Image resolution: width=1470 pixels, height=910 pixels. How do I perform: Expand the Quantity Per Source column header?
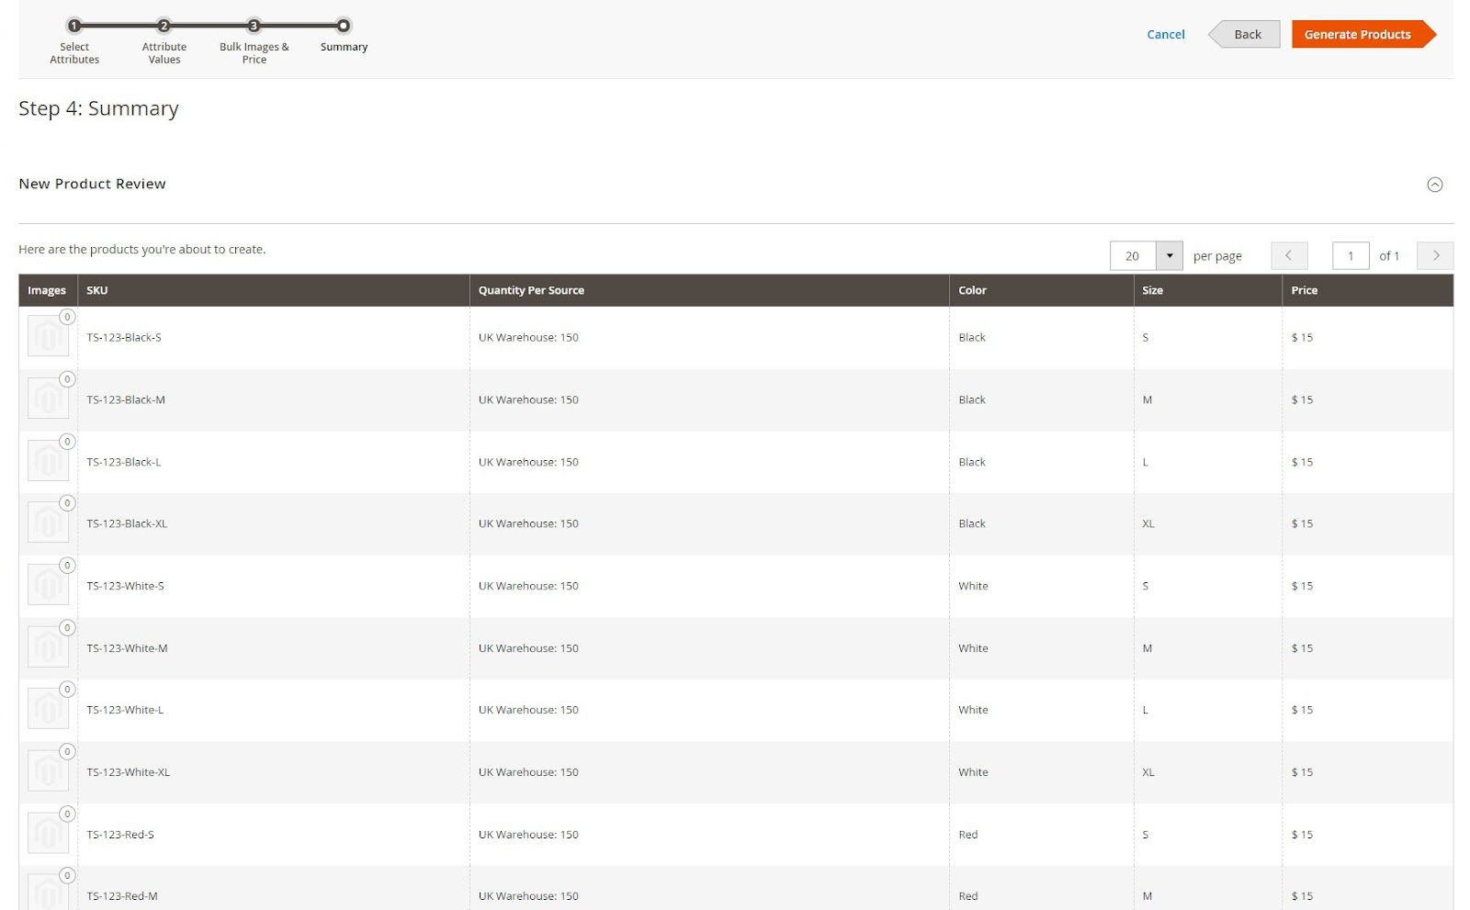point(530,290)
